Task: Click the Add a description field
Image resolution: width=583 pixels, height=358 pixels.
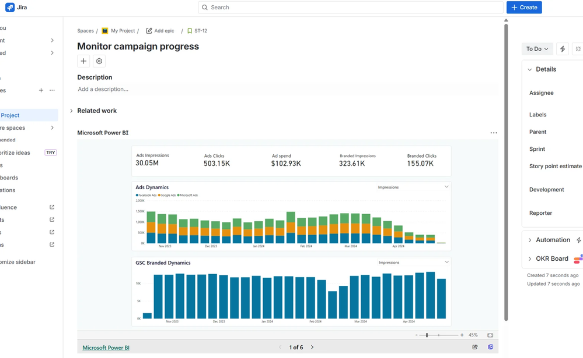Action: [287, 89]
